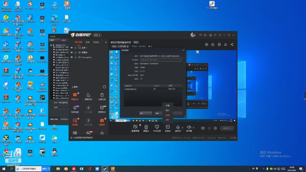Collapse the toolbox section round button
This screenshot has width=306, height=172.
(104, 87)
